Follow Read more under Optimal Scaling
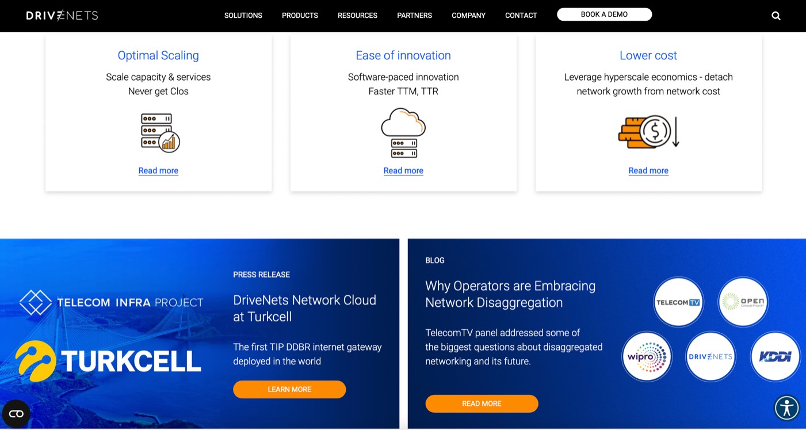The image size is (806, 430). click(158, 170)
